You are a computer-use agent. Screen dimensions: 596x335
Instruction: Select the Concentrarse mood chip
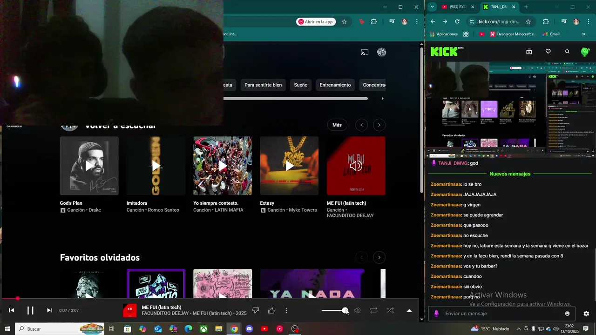pos(372,85)
